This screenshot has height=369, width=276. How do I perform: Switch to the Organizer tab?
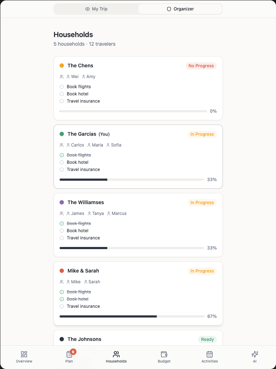point(180,9)
